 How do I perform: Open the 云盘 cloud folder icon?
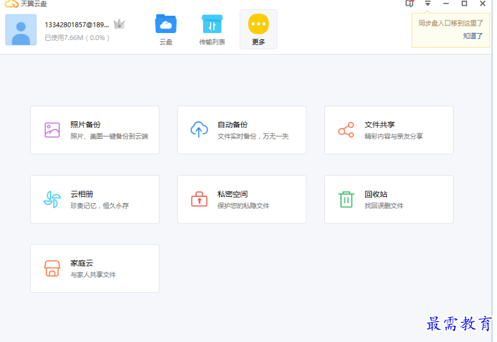coord(166,24)
